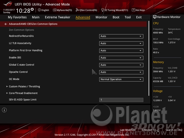Image resolution: width=184 pixels, height=138 pixels.
Task: Select OC Mode label
Action: click(14, 79)
